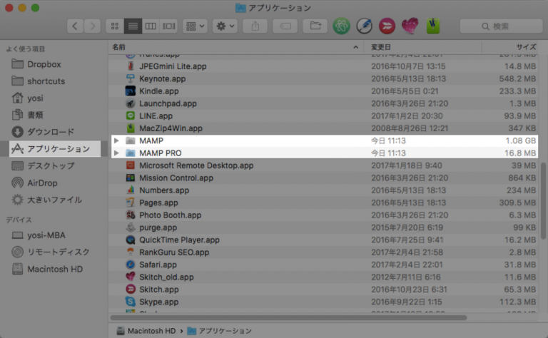The image size is (548, 338).
Task: Open the gear Action menu dropdown
Action: (x=225, y=26)
